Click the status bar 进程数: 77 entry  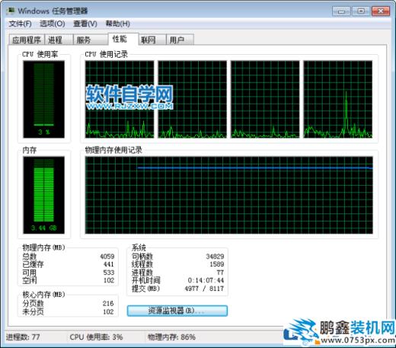pos(23,337)
